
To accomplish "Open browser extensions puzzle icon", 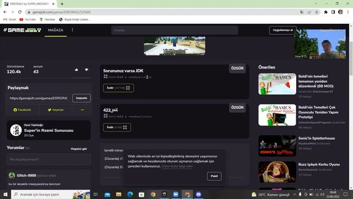I will coord(326,12).
